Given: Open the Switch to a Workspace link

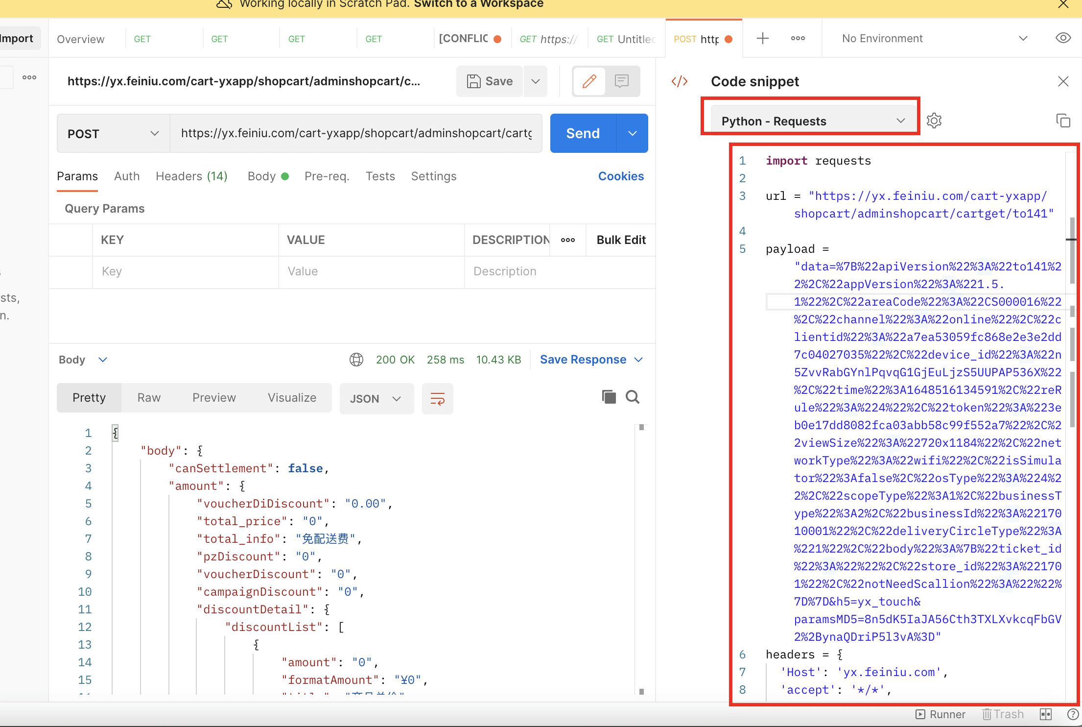Looking at the screenshot, I should click(x=478, y=4).
